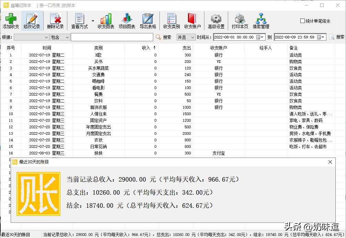Open the 包含 condition dropdown
The image size is (346, 238).
click(x=60, y=37)
